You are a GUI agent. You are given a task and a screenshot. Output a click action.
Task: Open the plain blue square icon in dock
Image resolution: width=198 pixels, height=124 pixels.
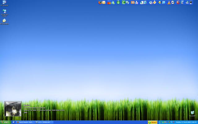click(x=164, y=2)
